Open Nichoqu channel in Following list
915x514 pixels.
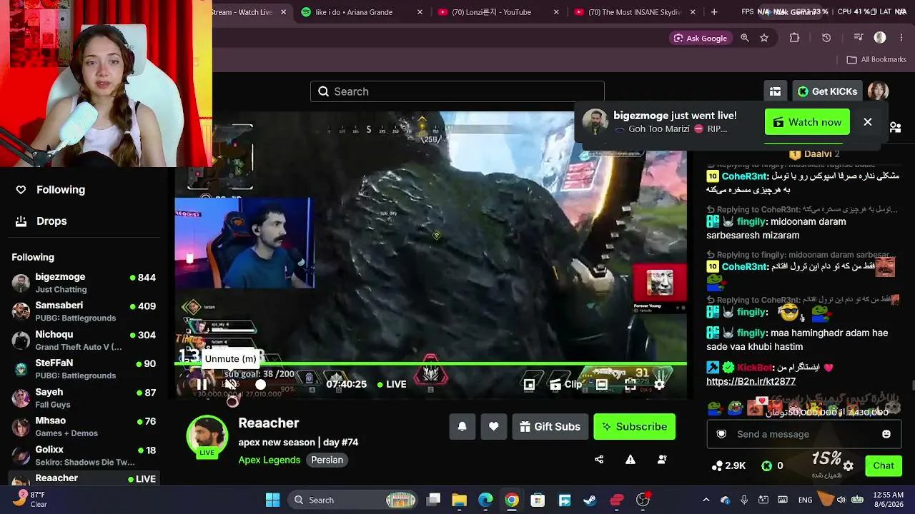click(84, 341)
